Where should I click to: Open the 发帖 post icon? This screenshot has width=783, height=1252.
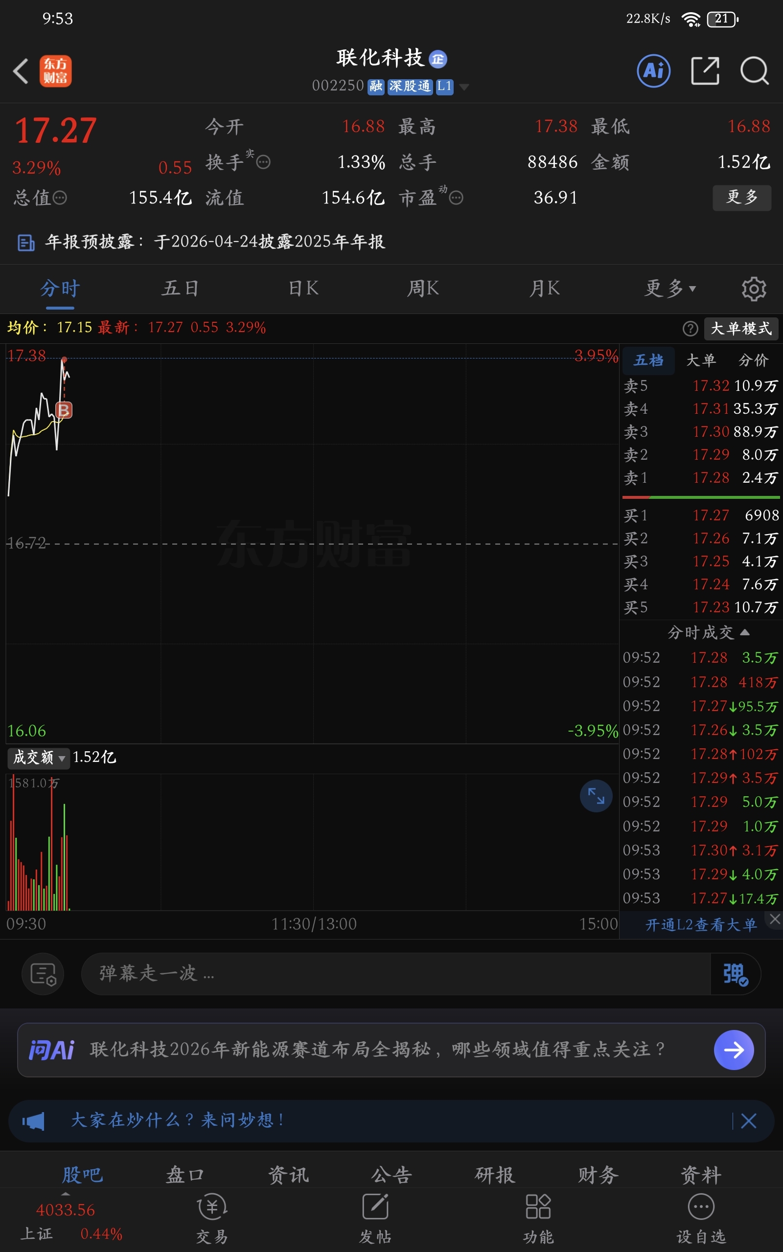pos(375,1218)
